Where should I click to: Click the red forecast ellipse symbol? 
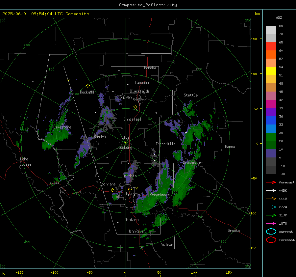(x=271, y=240)
